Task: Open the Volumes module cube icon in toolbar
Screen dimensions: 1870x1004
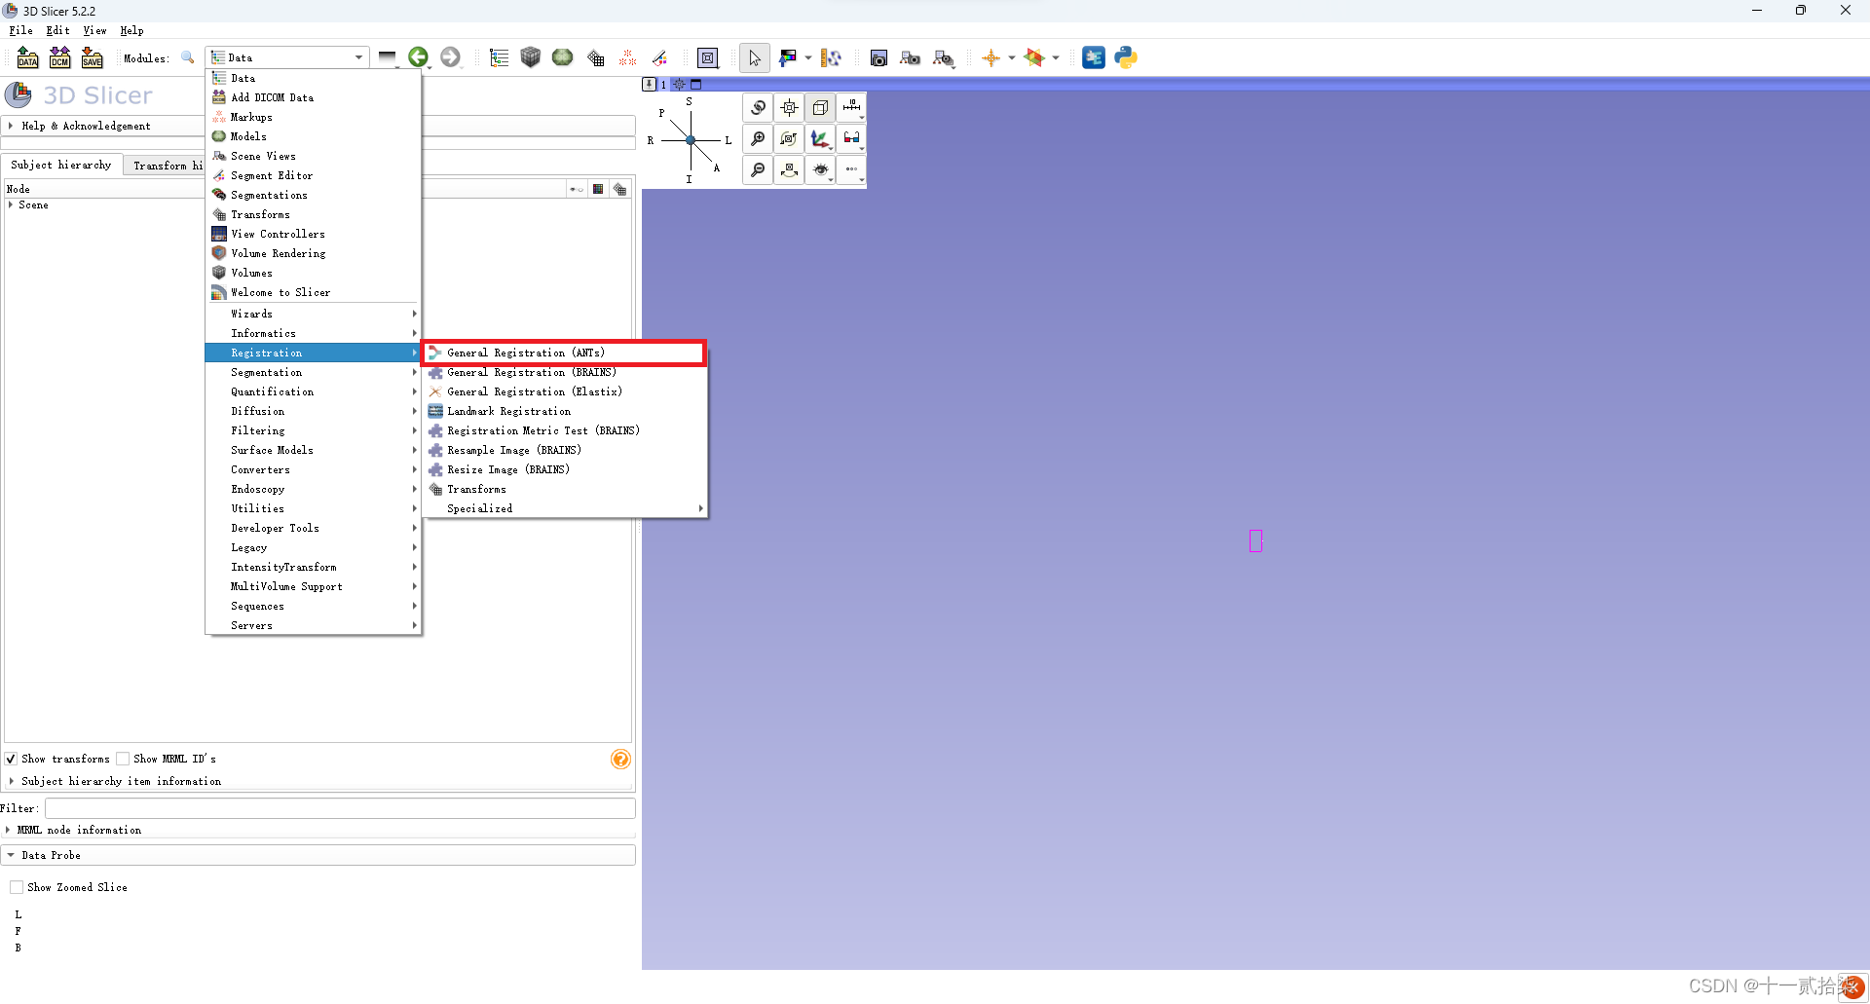Action: click(x=530, y=57)
